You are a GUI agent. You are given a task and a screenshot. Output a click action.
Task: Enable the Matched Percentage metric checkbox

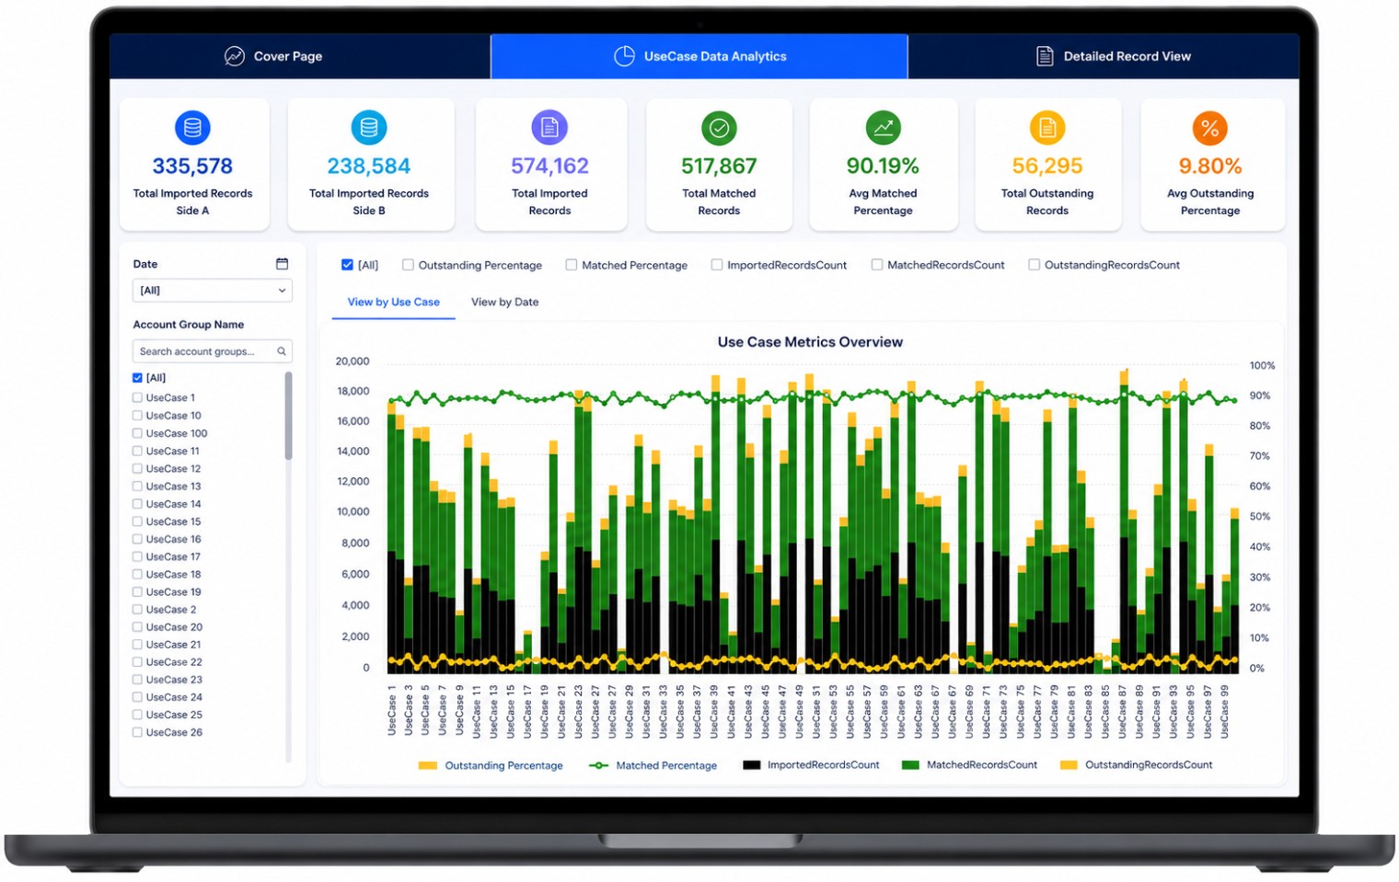pos(572,265)
